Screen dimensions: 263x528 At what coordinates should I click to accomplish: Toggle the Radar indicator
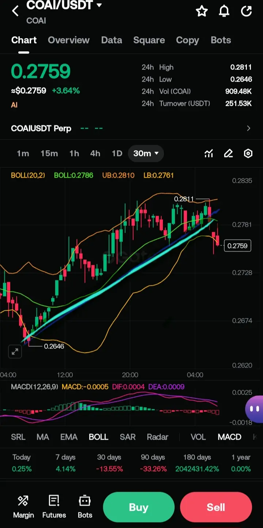coord(157,437)
